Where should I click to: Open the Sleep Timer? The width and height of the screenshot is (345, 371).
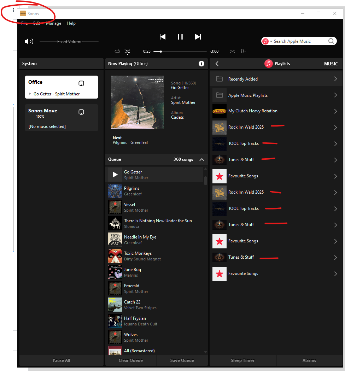[243, 360]
